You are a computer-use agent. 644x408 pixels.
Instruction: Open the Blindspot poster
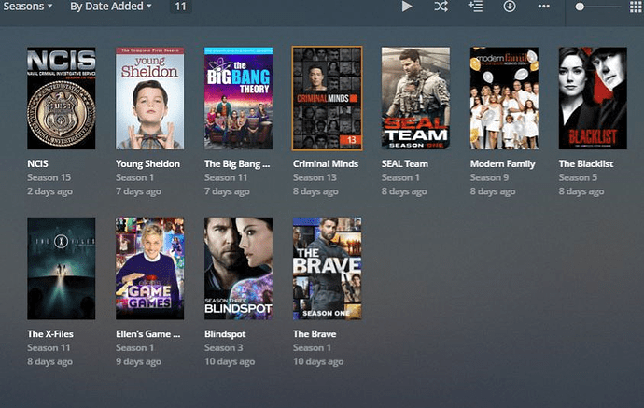point(238,268)
